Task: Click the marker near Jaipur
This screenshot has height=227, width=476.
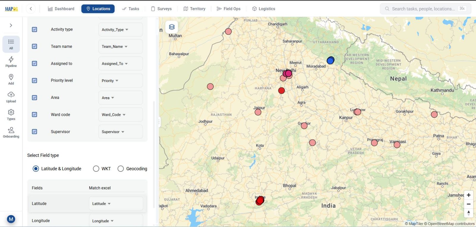Action: click(258, 112)
